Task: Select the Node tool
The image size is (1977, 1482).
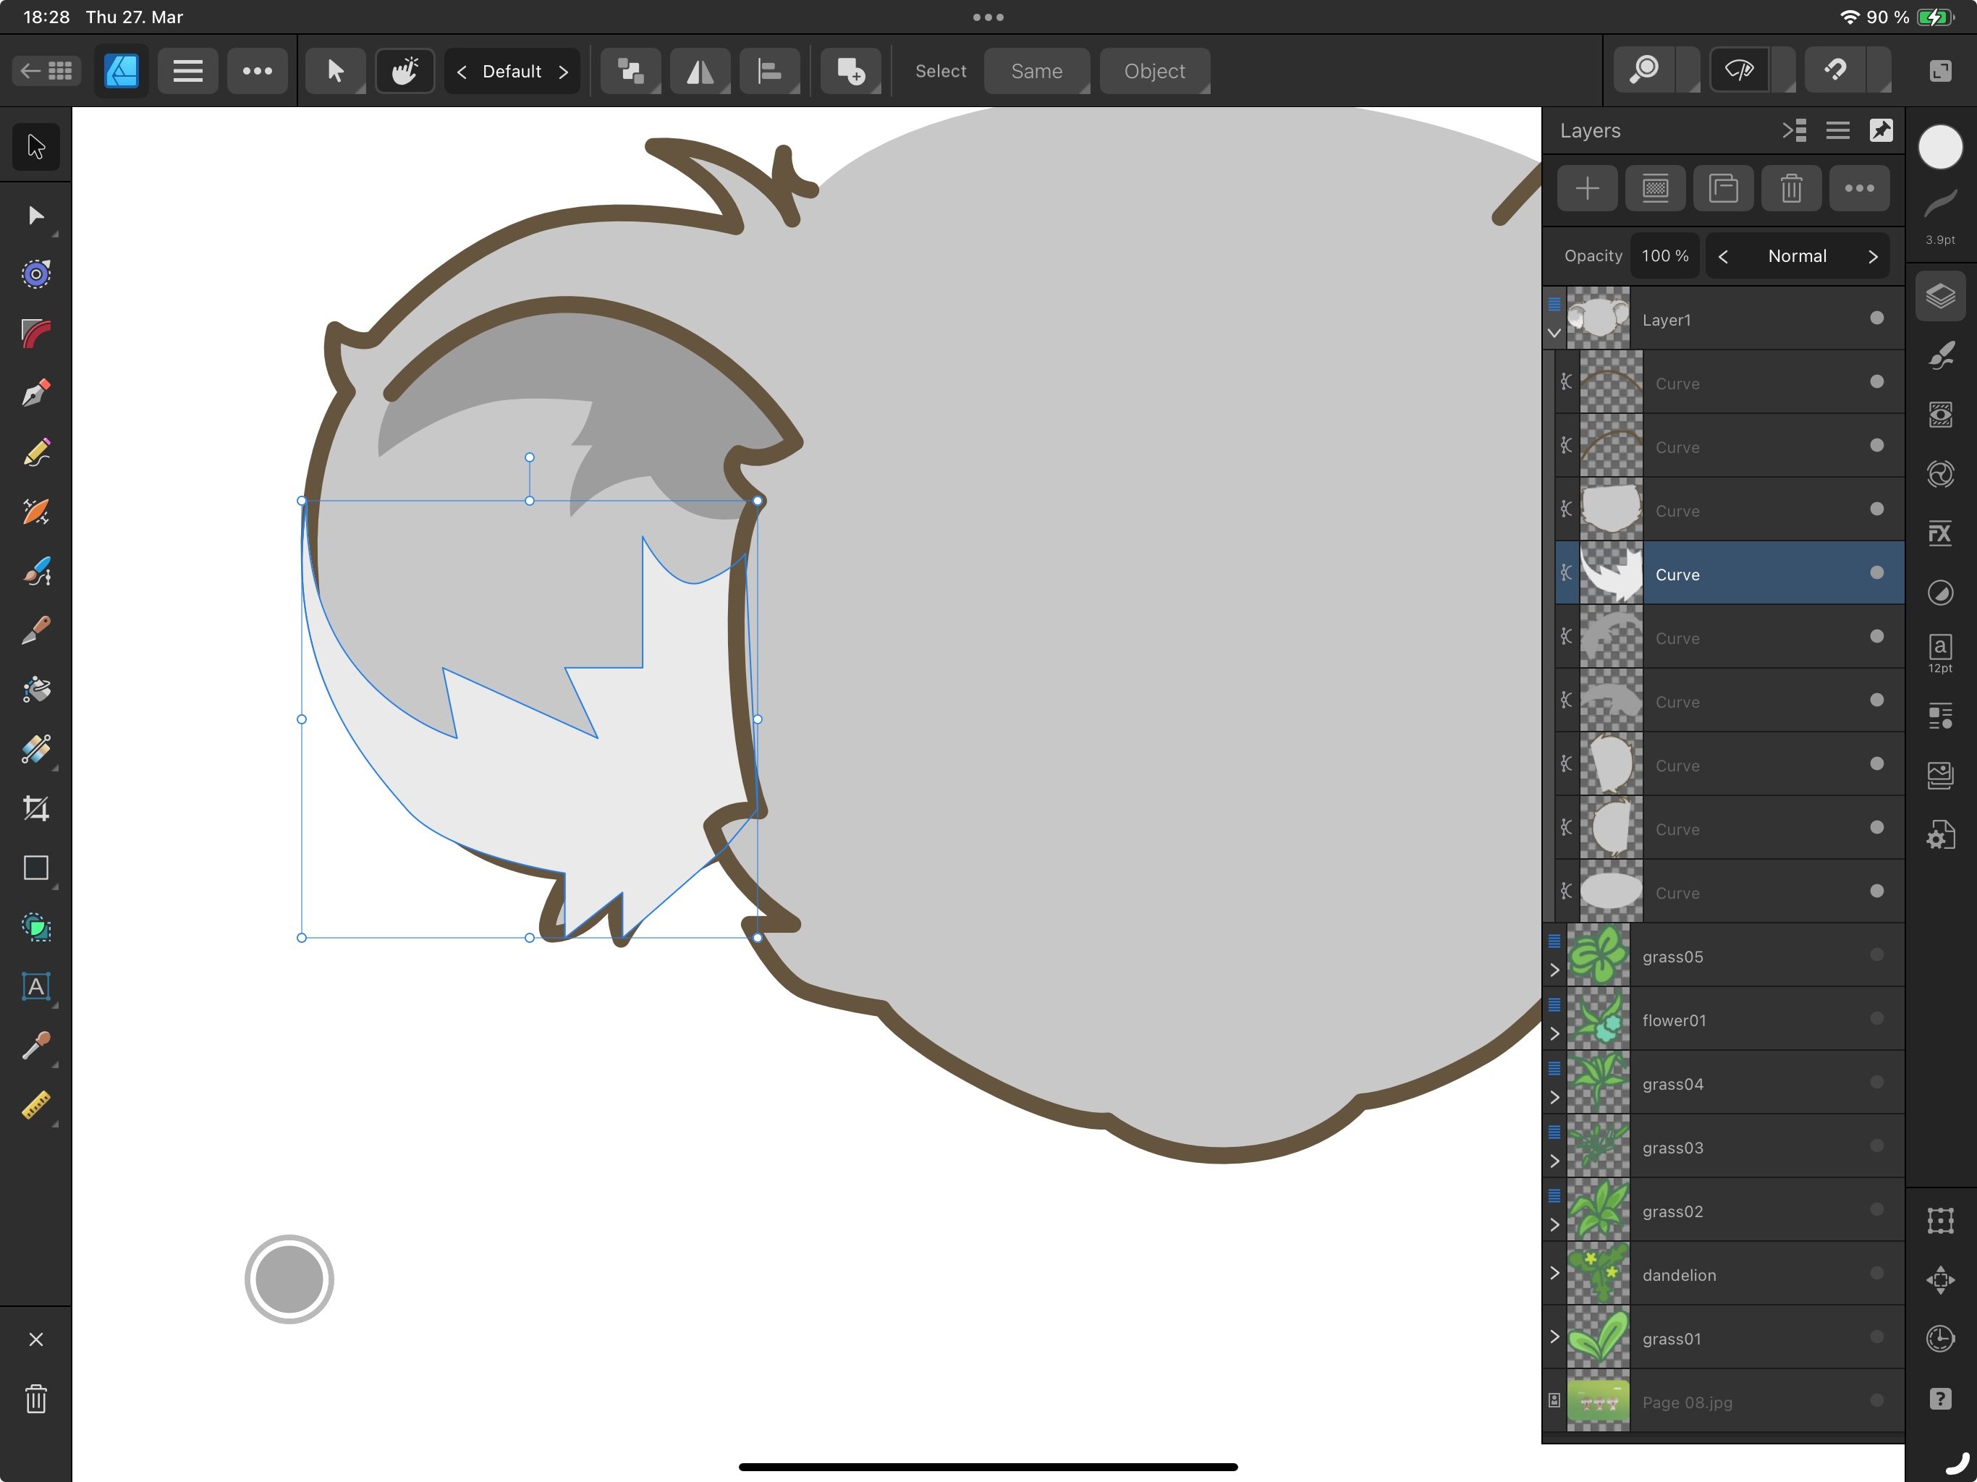Action: click(x=35, y=216)
